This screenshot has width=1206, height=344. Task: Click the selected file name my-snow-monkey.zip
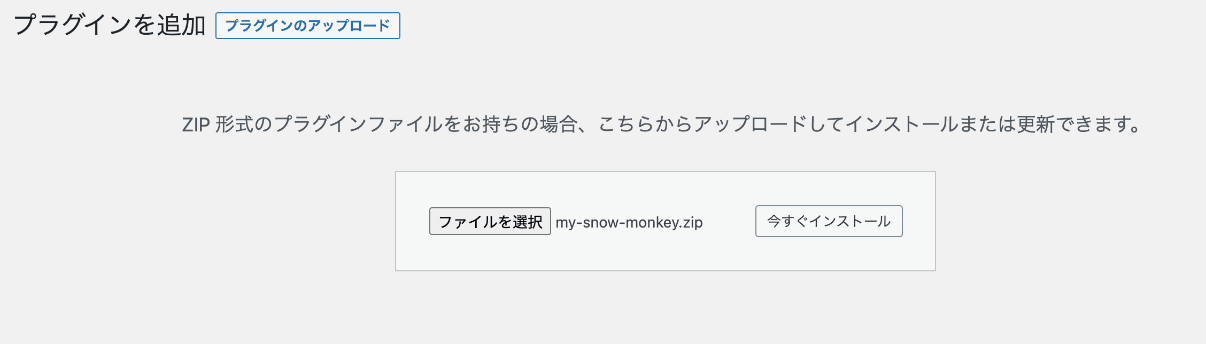point(629,222)
